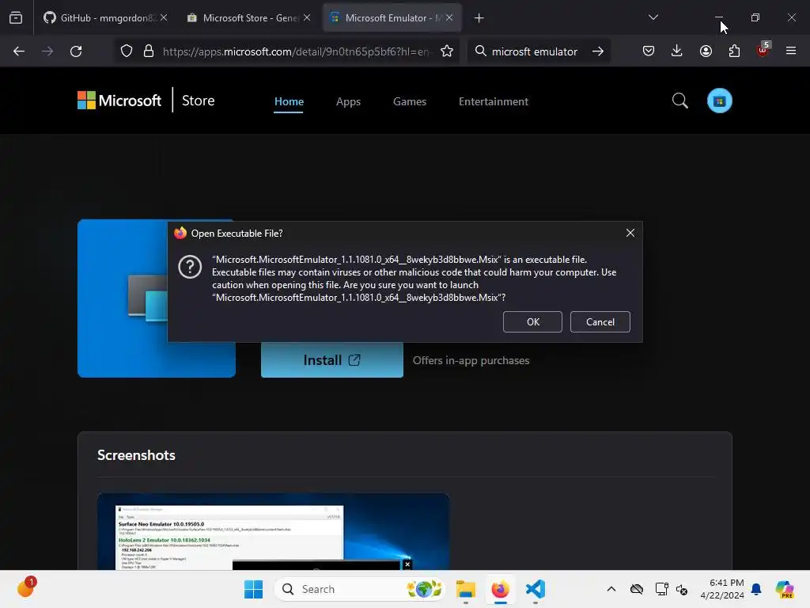Bookmark this page with the star icon
810x608 pixels.
[x=447, y=51]
